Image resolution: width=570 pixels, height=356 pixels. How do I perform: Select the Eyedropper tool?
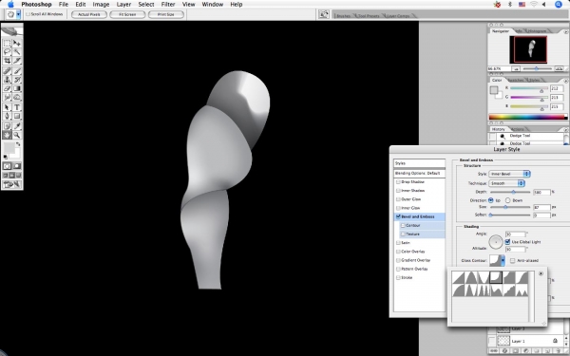pyautogui.click(x=17, y=126)
